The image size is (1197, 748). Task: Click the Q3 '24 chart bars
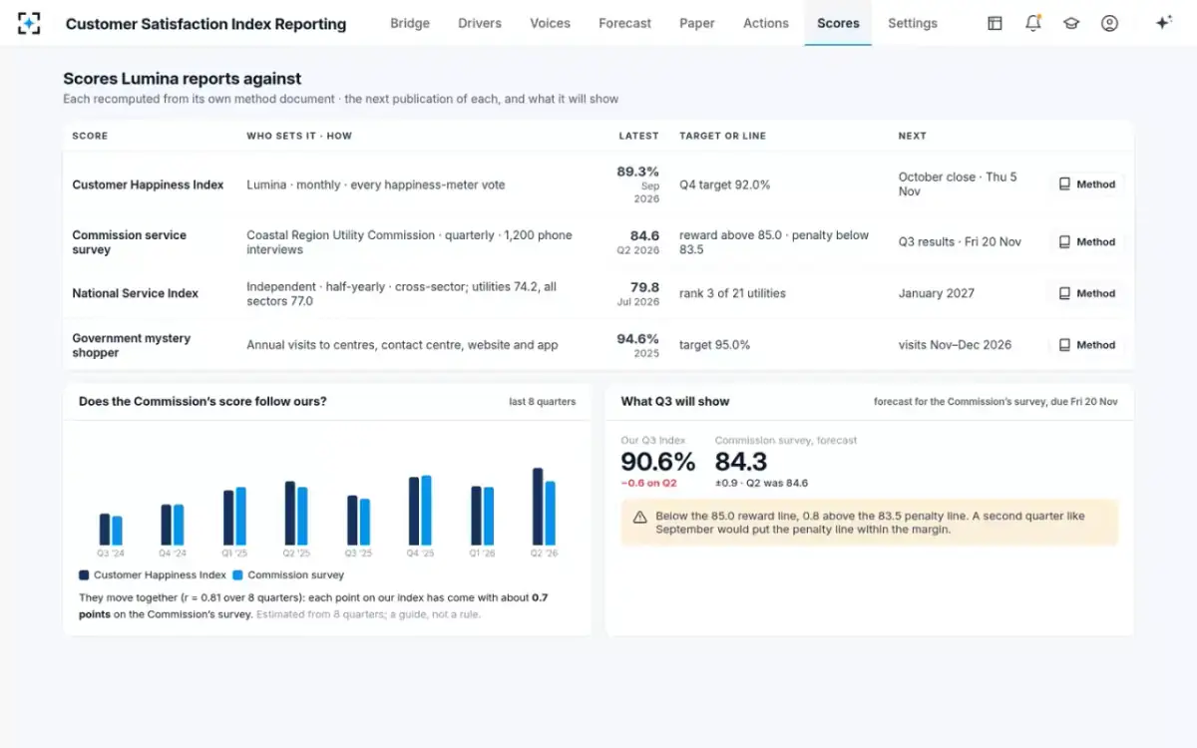[x=111, y=530]
